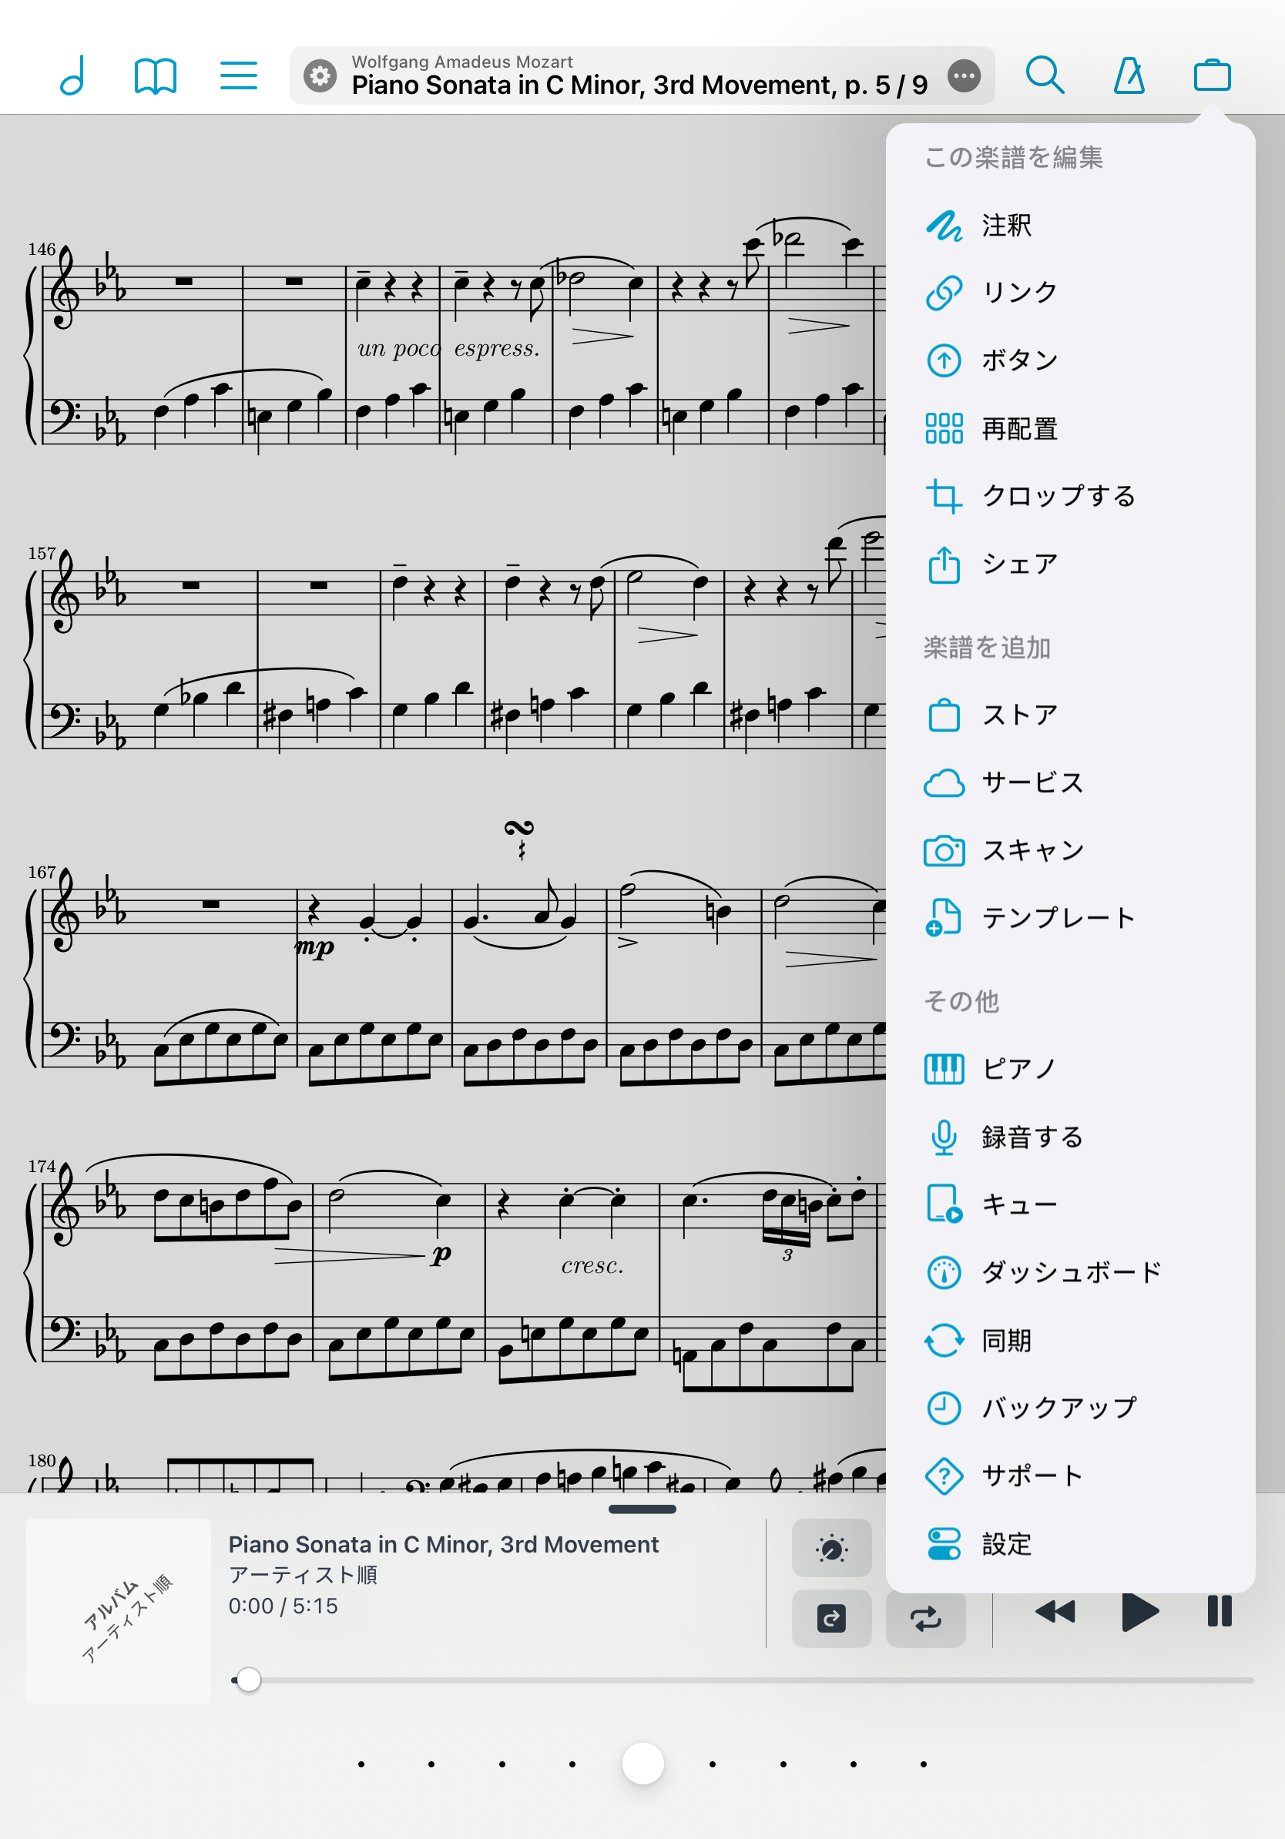Screen dimensions: 1285x1839
Task: Toggle the playback speed dial button
Action: [831, 1548]
